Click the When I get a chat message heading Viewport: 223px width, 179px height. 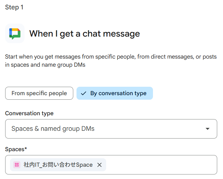tap(85, 34)
